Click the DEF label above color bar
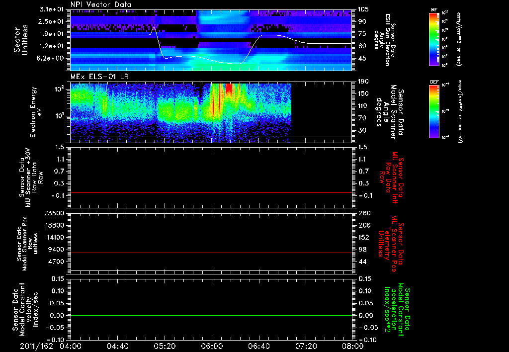 [434, 82]
